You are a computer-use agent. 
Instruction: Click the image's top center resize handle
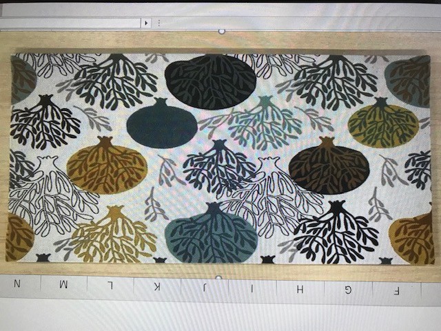pos(221,31)
